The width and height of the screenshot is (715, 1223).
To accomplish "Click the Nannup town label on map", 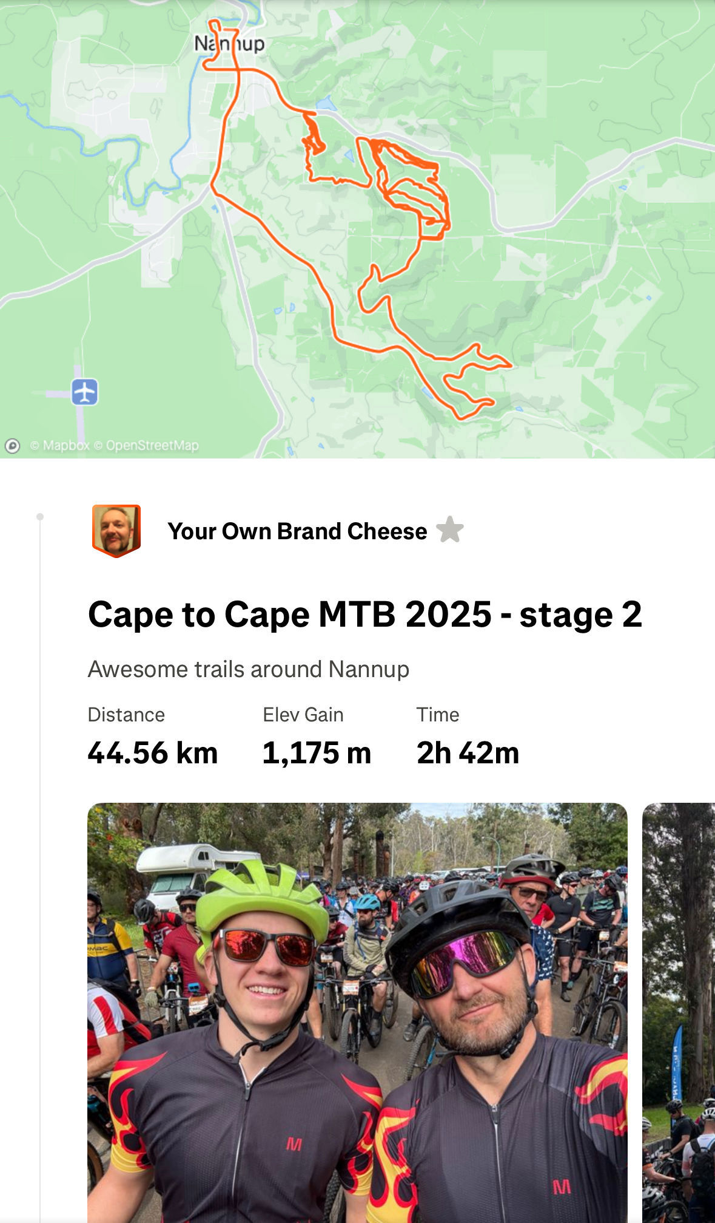I will [229, 44].
